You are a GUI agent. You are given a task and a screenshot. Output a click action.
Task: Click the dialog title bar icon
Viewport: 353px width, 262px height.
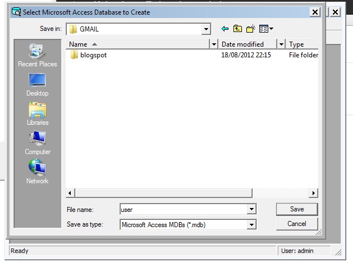(x=16, y=12)
